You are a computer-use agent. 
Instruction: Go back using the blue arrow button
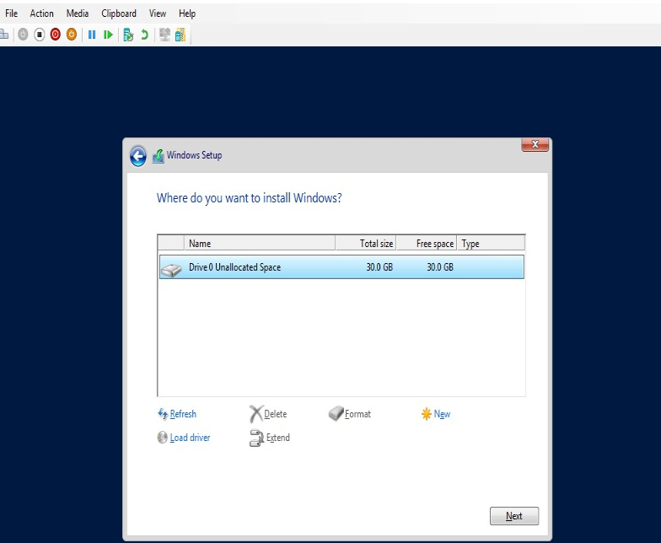click(138, 156)
